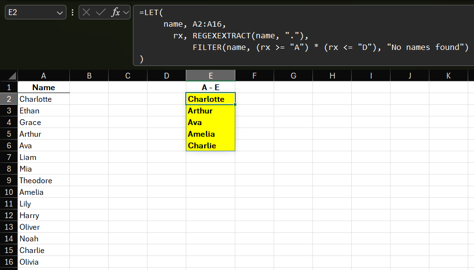The image size is (474, 270).
Task: Select column H header
Action: coord(332,76)
